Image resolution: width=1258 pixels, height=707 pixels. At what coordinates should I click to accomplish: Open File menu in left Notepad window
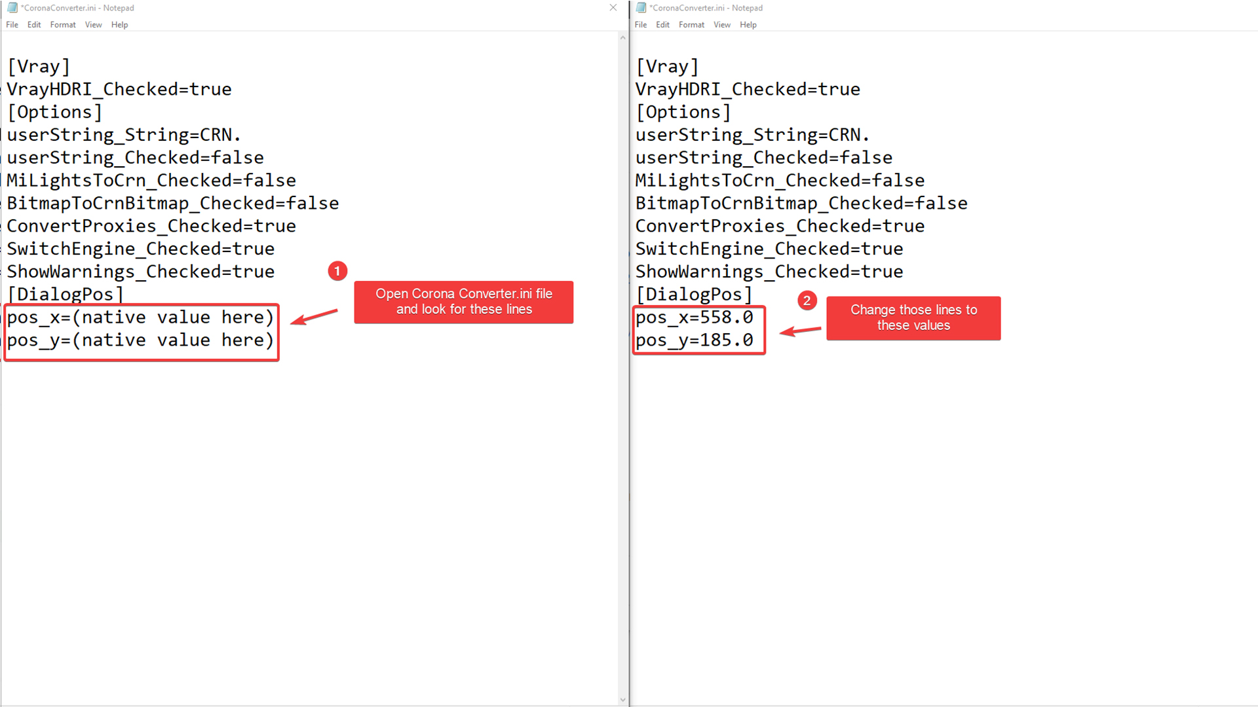(12, 25)
